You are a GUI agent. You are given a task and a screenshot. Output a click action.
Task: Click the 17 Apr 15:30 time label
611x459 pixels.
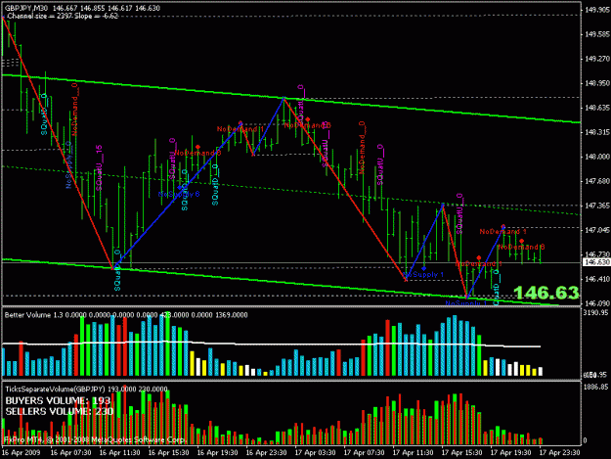click(461, 453)
